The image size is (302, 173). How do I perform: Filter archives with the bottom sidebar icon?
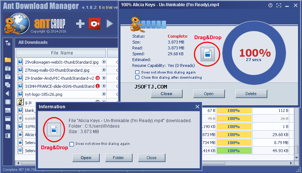tap(8, 135)
